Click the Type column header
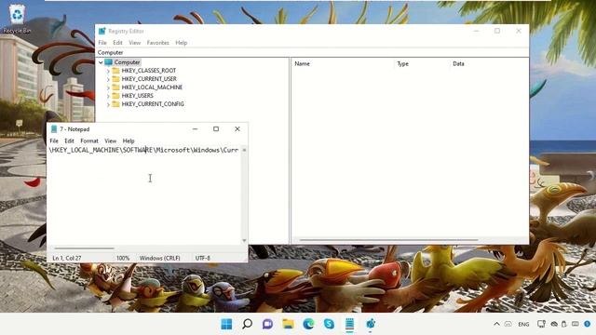Screen dimensions: 596x335 (x=403, y=64)
